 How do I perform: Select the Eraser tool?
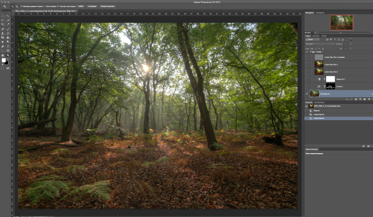[x=2, y=37]
